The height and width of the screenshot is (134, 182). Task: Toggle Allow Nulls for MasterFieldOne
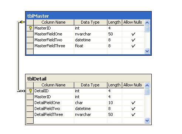(x=133, y=34)
